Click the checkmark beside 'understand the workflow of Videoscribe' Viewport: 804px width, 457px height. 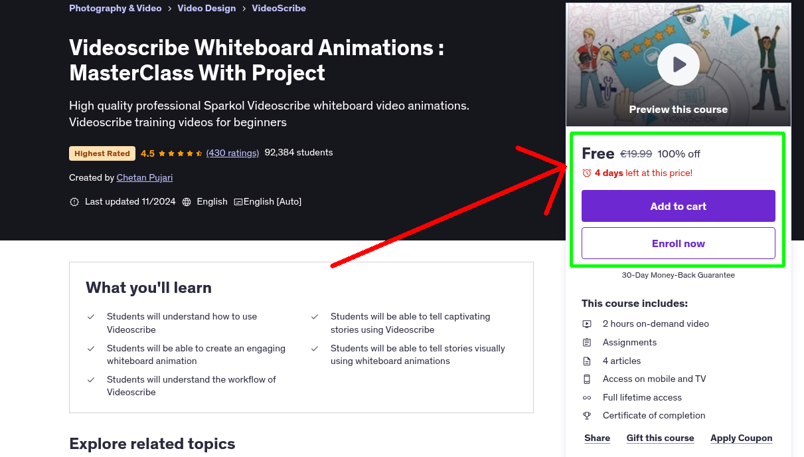coord(91,379)
